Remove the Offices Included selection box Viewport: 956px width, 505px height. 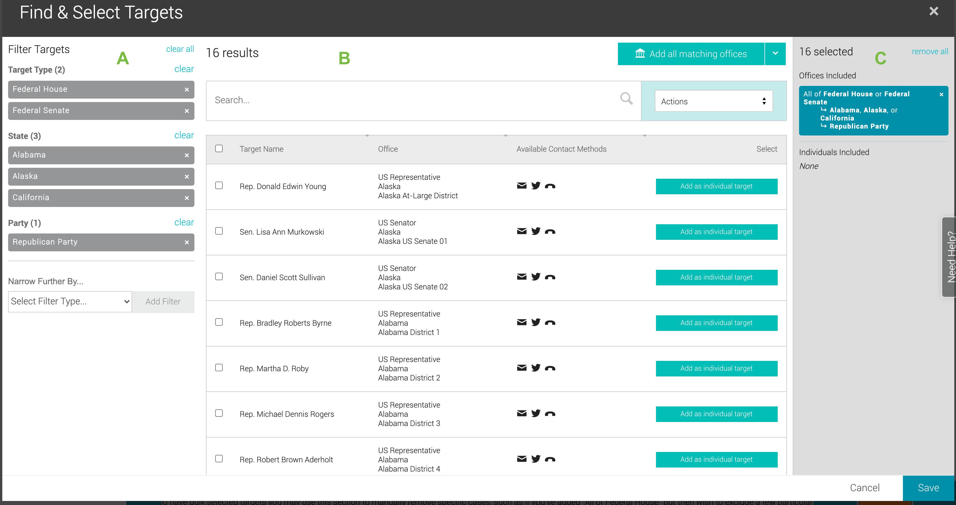[x=941, y=95]
